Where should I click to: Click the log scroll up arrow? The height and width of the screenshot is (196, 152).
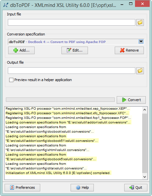[144, 110]
